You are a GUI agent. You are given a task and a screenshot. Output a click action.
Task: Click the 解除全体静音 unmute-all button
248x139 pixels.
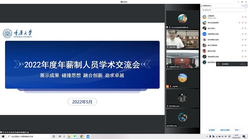pyautogui.click(x=225, y=130)
